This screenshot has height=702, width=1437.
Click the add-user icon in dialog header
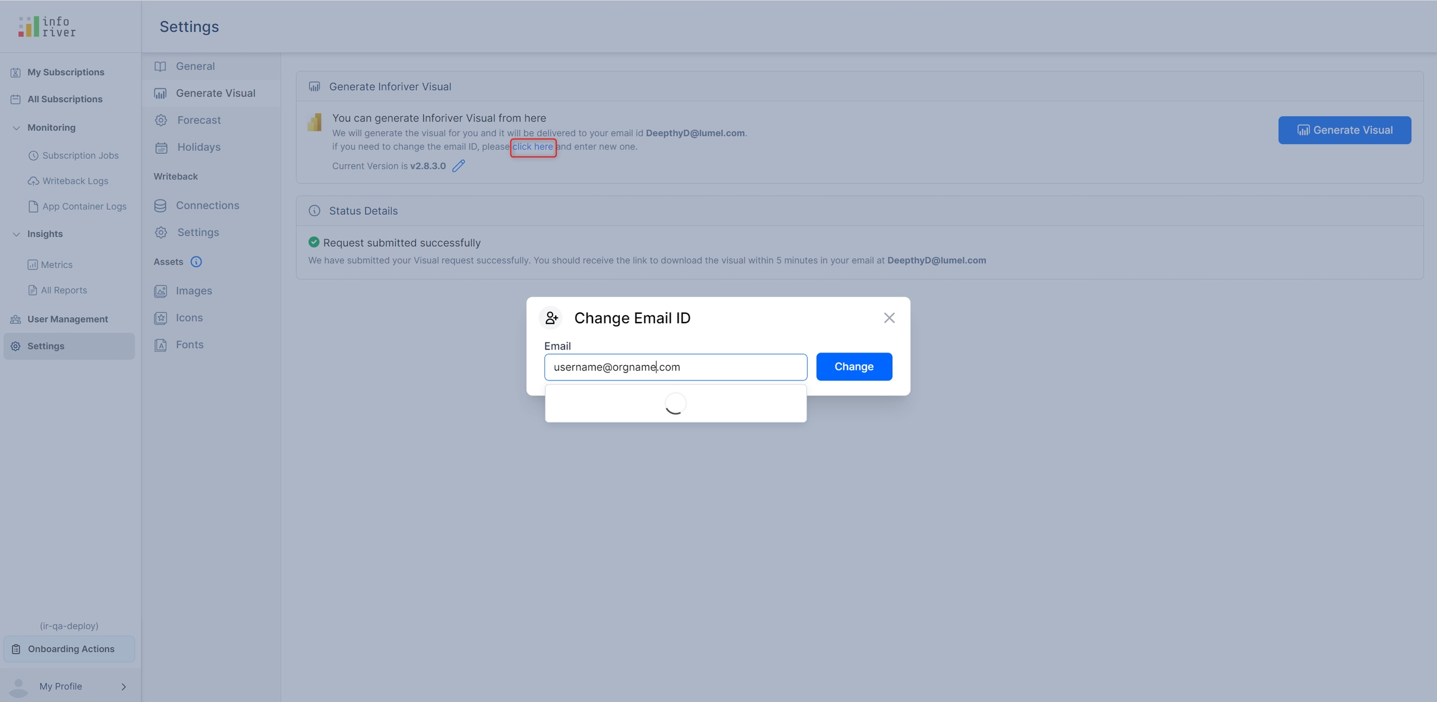click(x=551, y=318)
